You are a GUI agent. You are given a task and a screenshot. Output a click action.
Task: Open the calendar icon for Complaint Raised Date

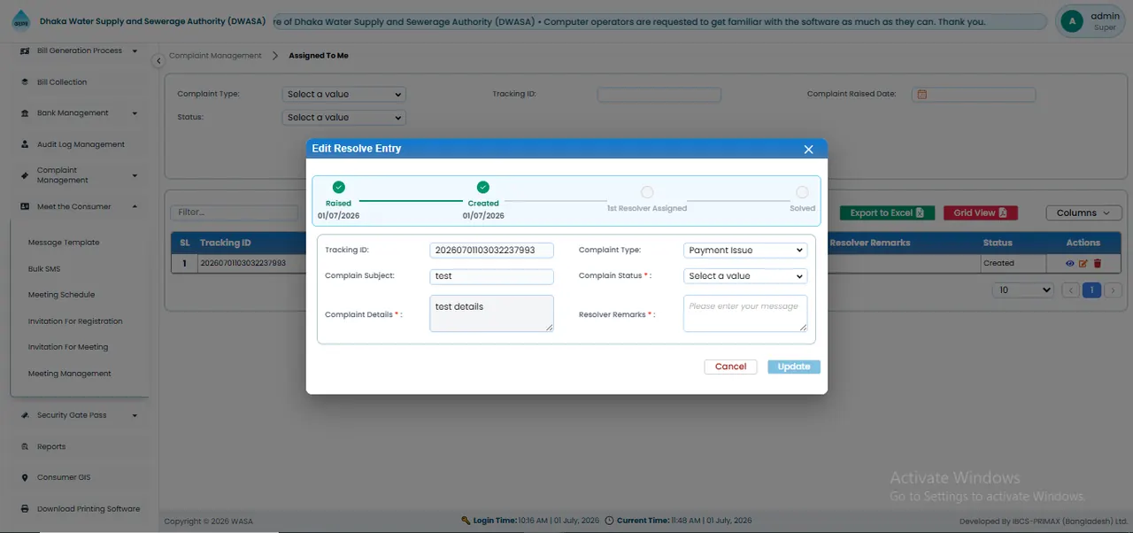click(x=921, y=94)
